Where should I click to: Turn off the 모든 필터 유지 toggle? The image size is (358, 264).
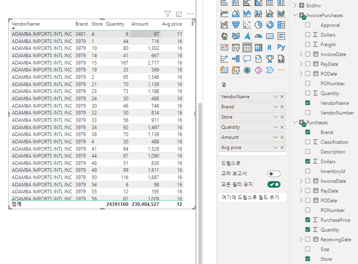coord(274,184)
